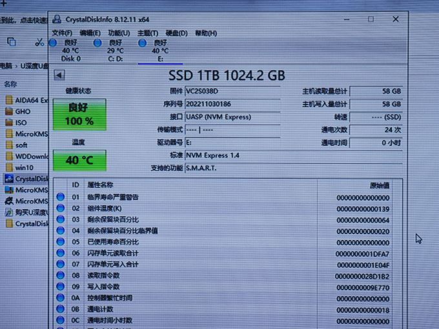
Task: Select the 剩余保留块百分比 attribute name
Action: pyautogui.click(x=113, y=219)
